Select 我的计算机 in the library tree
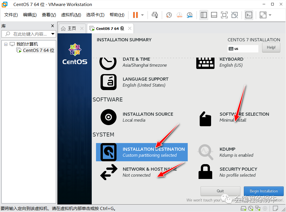286x212 pixels. pos(27,44)
